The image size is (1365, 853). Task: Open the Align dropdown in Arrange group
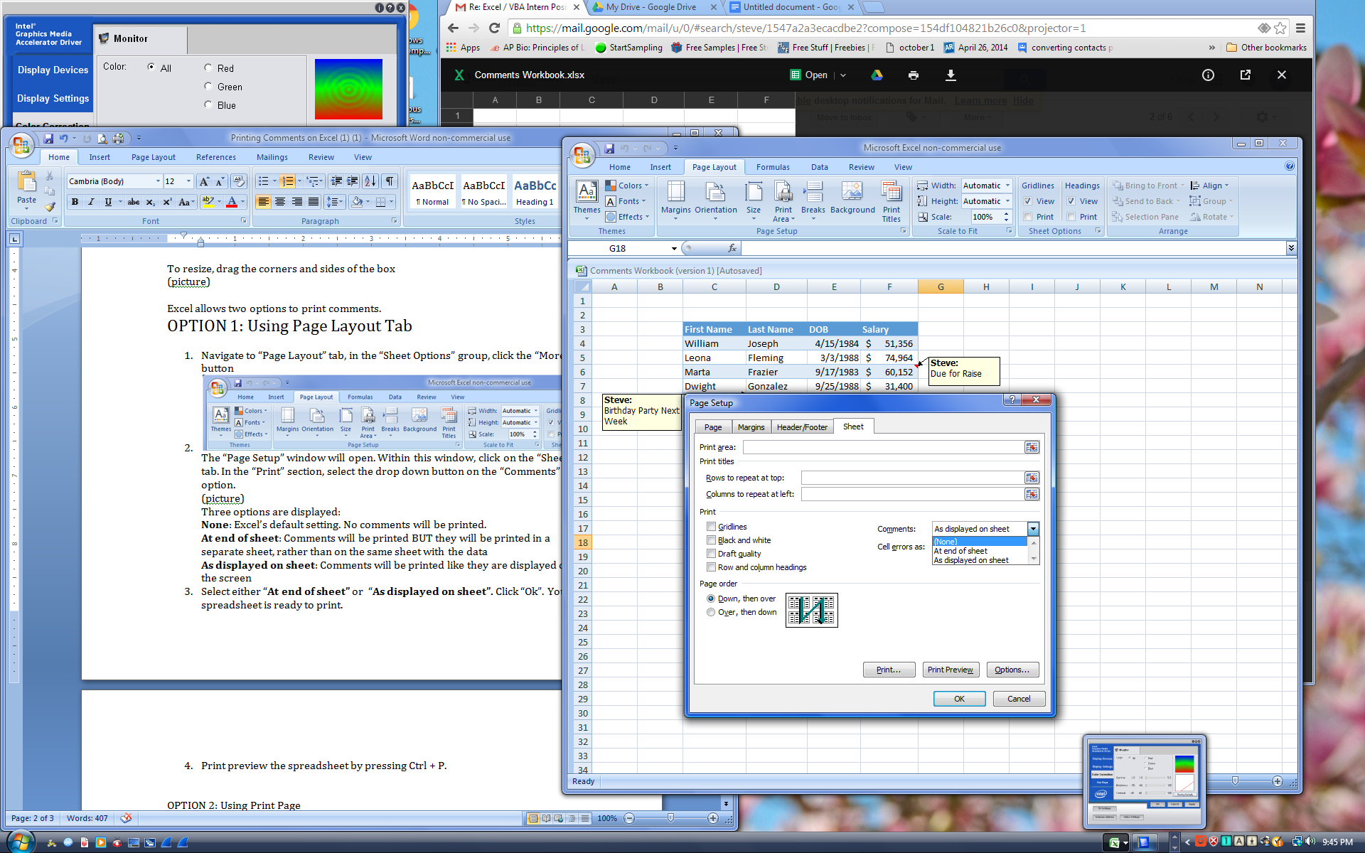click(x=1210, y=186)
